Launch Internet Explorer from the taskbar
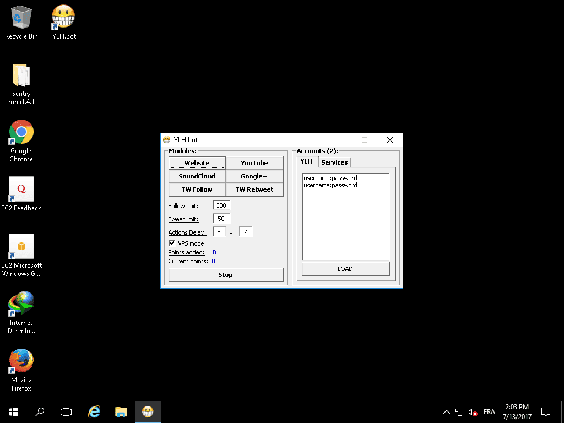Image resolution: width=564 pixels, height=423 pixels. (94, 412)
